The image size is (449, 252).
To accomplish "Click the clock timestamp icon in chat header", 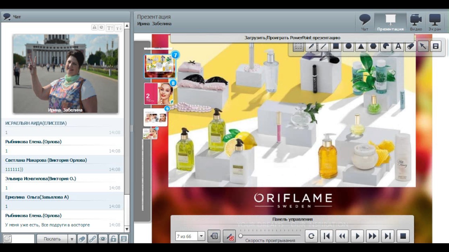I will pos(101,27).
